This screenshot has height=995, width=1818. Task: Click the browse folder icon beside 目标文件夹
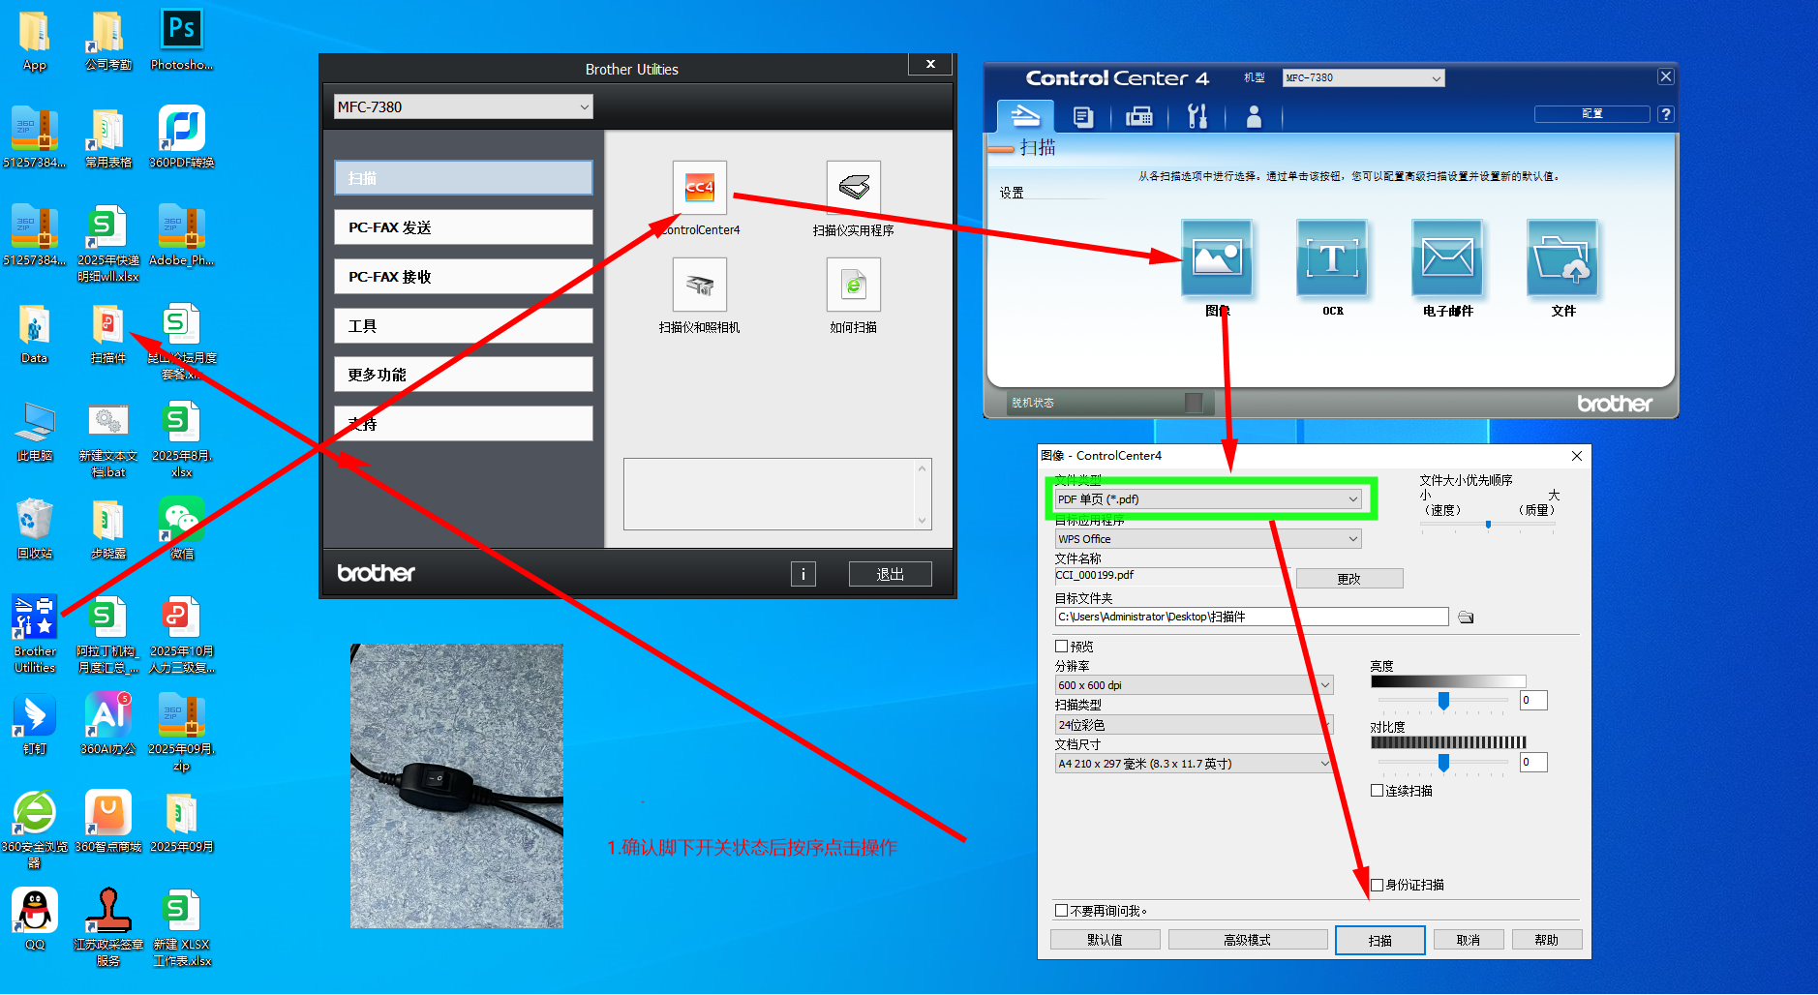[1466, 618]
